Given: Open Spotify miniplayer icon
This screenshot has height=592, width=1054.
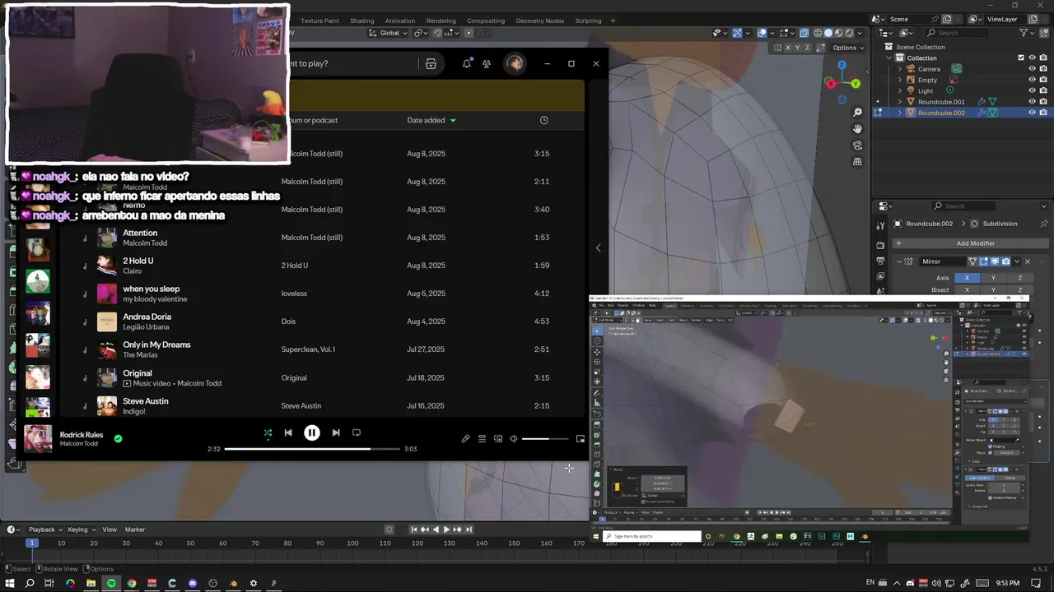Looking at the screenshot, I should coord(580,439).
